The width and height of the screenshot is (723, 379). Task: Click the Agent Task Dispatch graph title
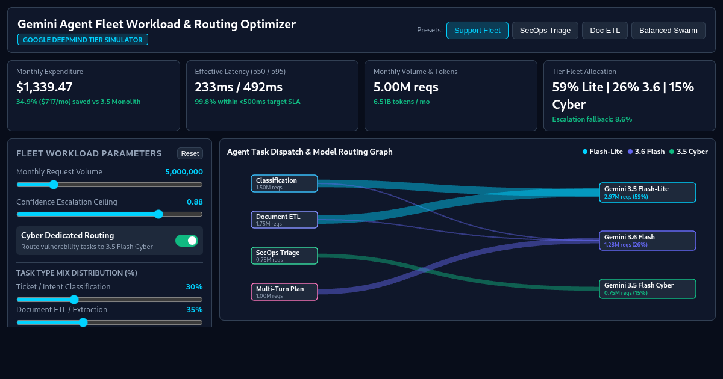point(310,152)
